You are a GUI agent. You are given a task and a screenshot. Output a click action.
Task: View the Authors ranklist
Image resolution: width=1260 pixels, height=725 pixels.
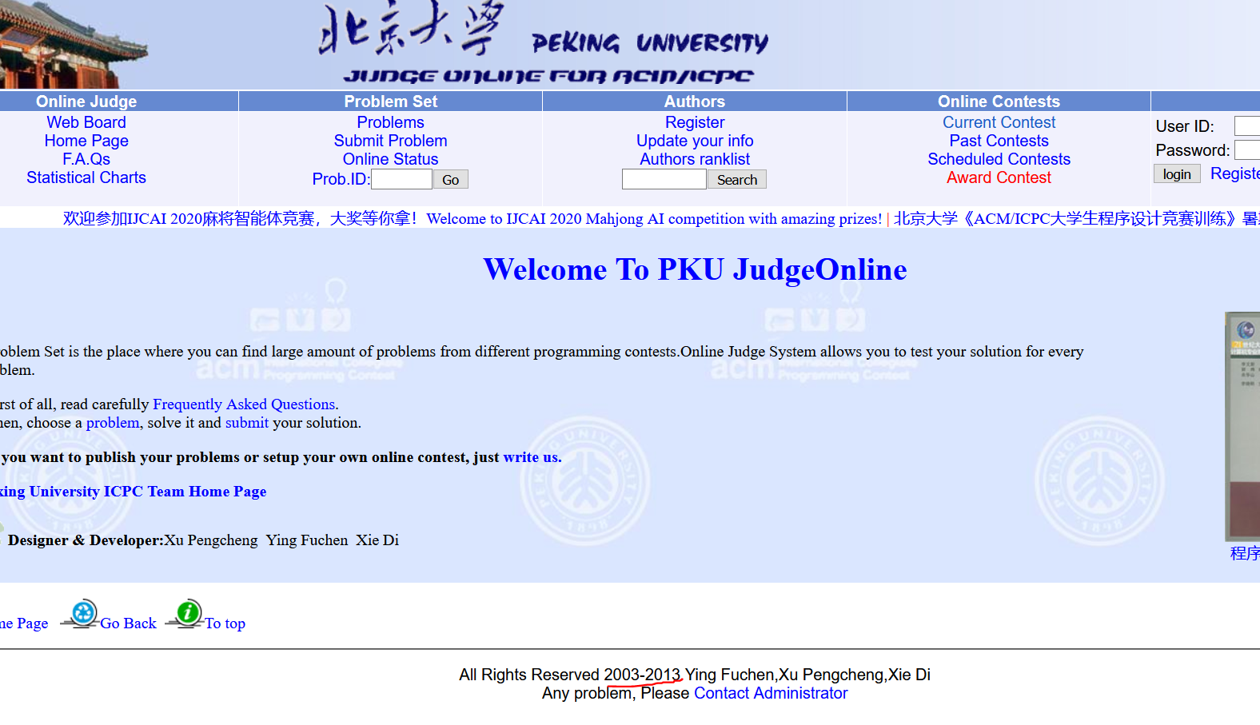click(x=695, y=159)
